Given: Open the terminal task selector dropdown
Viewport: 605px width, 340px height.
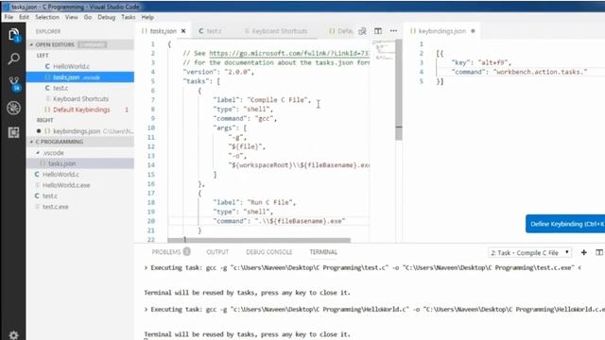Looking at the screenshot, I should [x=529, y=252].
